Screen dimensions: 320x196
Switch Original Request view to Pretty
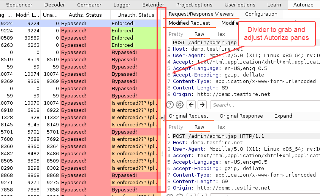[x=176, y=127]
